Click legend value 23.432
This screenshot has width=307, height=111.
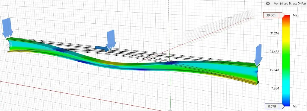click(275, 52)
